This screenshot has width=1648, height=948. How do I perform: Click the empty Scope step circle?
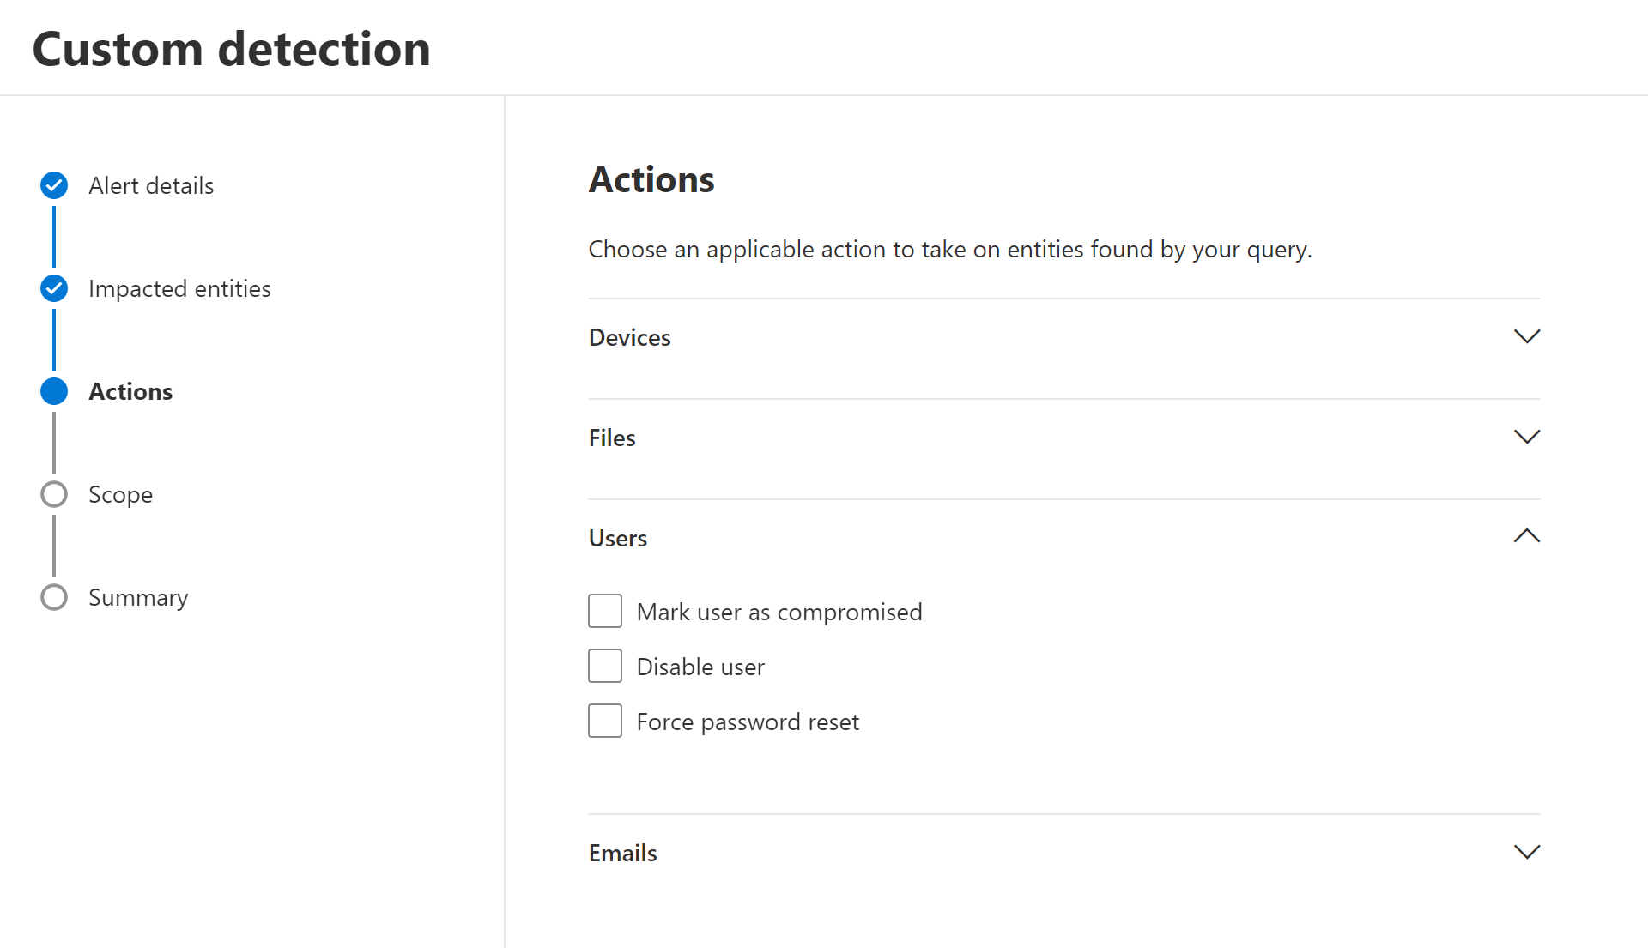point(54,494)
